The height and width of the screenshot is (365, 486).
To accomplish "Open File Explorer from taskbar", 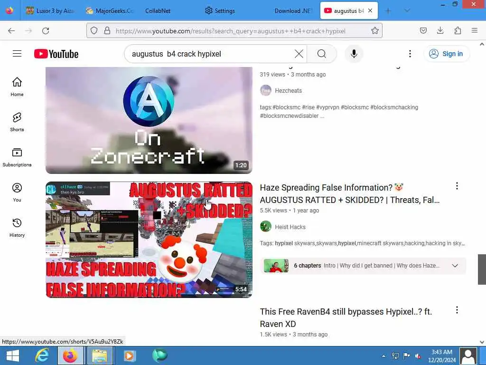I will click(x=100, y=355).
